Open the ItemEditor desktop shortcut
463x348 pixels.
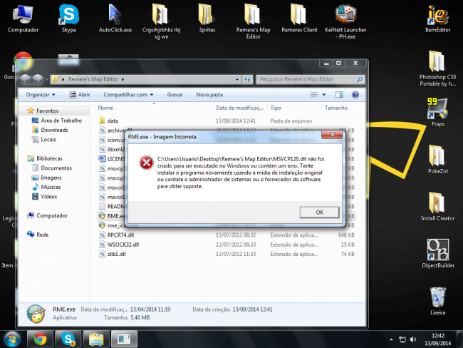click(437, 19)
